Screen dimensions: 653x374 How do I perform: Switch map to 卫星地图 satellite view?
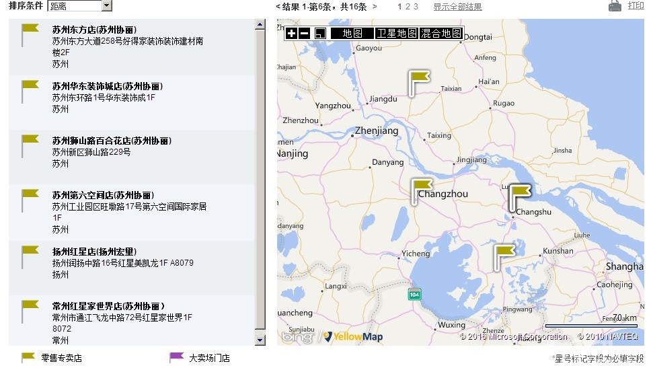(x=396, y=34)
